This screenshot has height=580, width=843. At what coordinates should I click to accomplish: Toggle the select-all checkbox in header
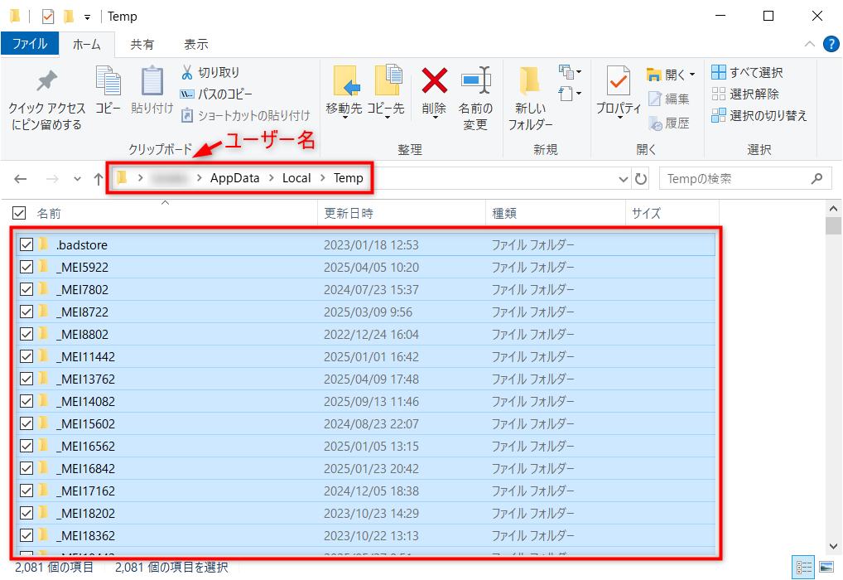pyautogui.click(x=19, y=213)
